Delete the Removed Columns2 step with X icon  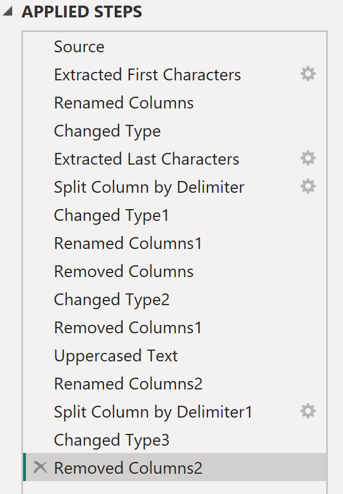coord(40,468)
